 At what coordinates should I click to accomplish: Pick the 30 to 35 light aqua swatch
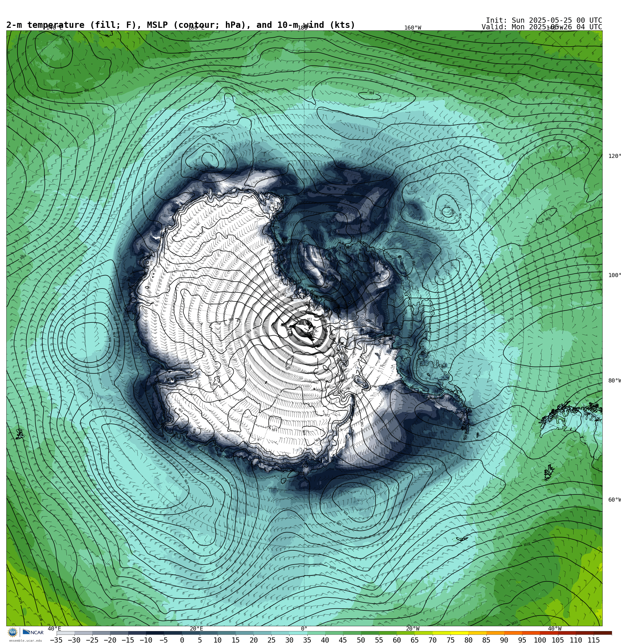298,633
